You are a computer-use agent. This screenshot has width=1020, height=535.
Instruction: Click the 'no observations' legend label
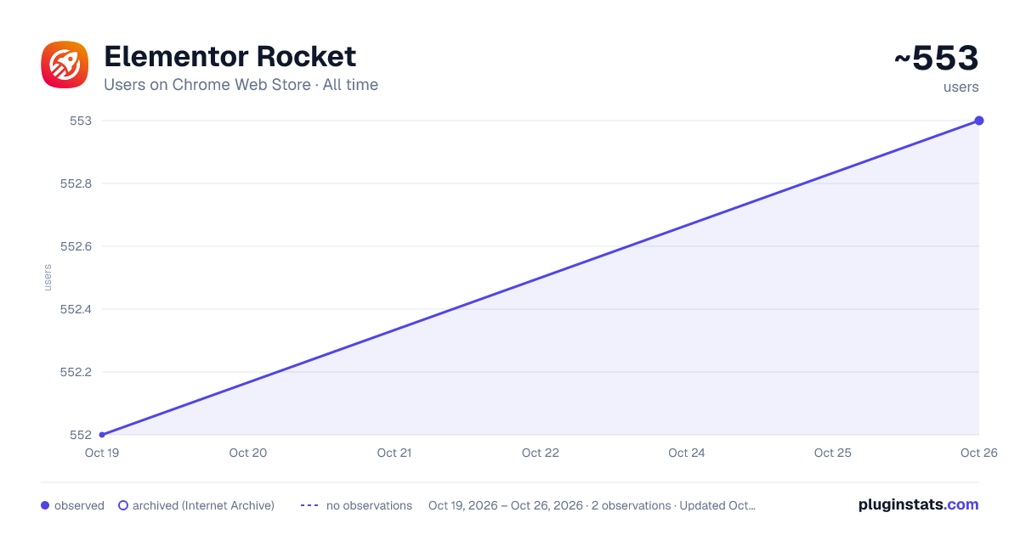pyautogui.click(x=369, y=505)
